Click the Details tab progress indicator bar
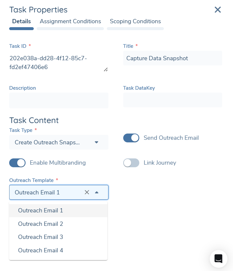Image resolution: width=233 pixels, height=271 pixels. [x=21, y=28]
